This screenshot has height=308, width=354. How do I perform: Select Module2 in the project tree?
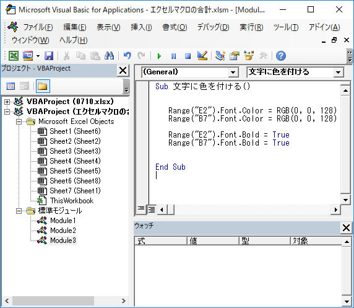point(63,231)
